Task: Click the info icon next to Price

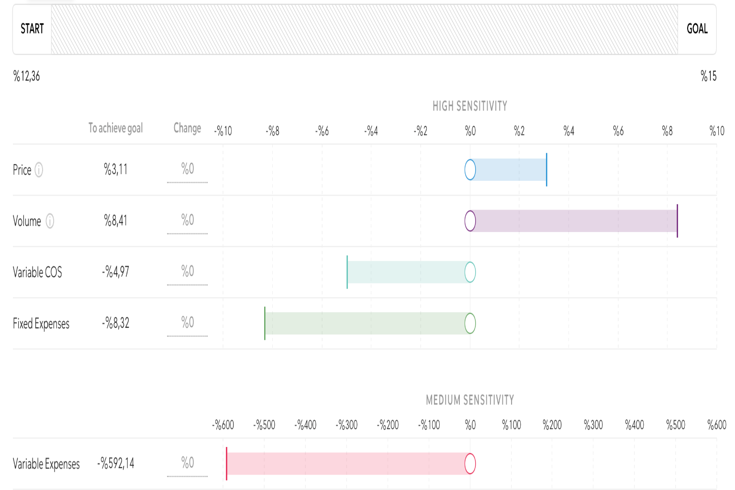Action: click(x=39, y=170)
